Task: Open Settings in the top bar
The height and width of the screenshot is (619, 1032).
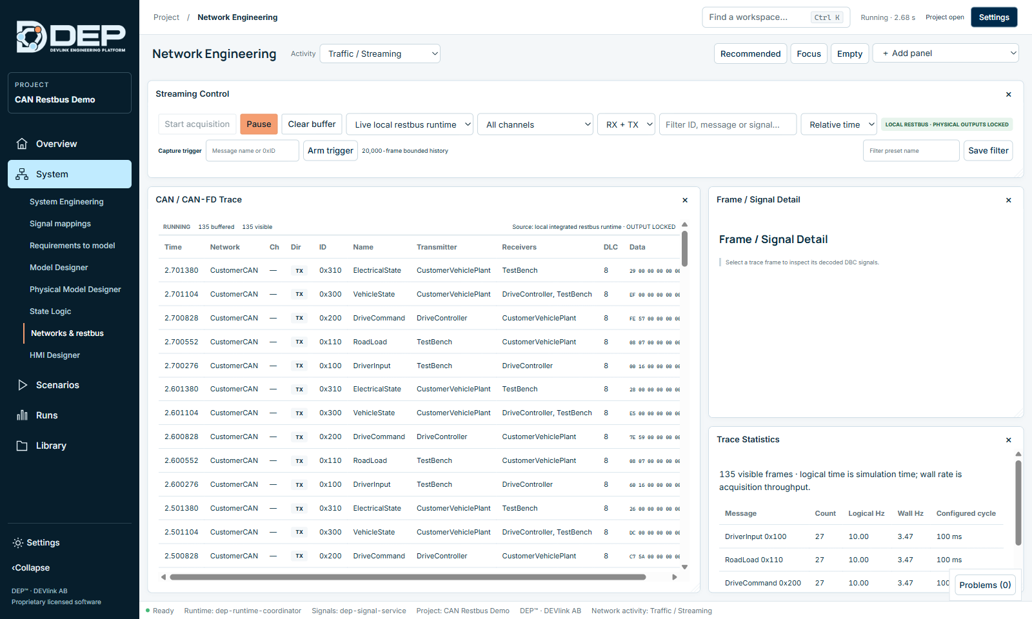Action: [994, 17]
